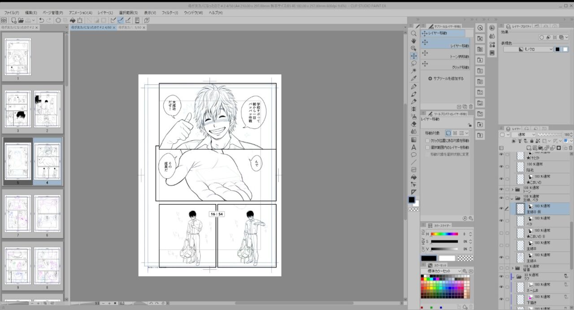Click the Fill icon in the command bar
Image resolution: width=574 pixels, height=310 pixels.
[73, 20]
